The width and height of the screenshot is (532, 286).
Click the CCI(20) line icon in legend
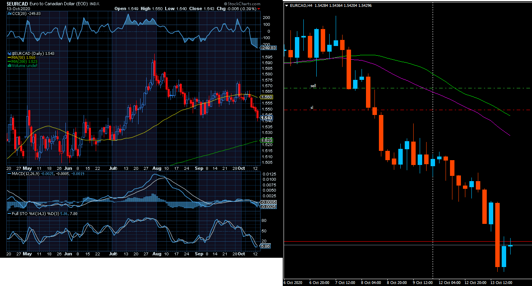(x=9, y=13)
